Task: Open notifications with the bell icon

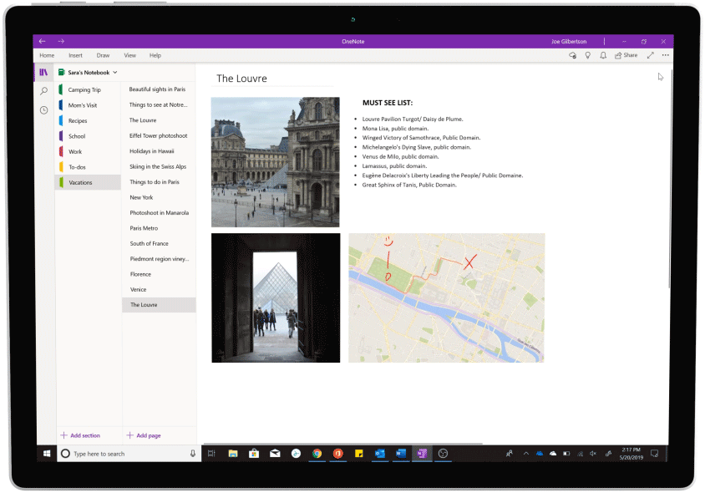Action: coord(603,54)
